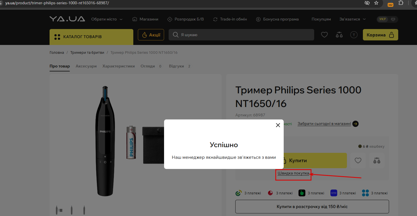417x216 pixels.
Task: Select the green PrivatBank '3 платежі' icon
Action: 239,193
